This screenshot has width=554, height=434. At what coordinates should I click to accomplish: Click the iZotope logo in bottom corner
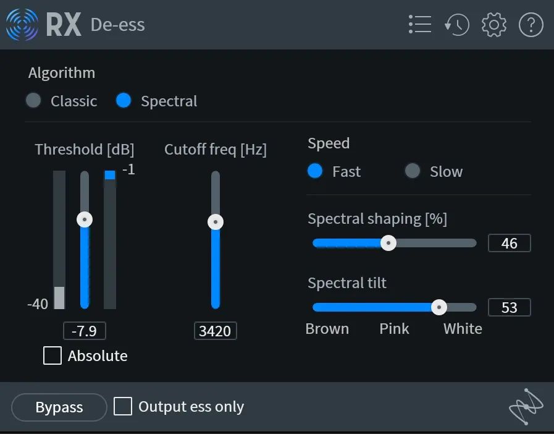tap(526, 406)
